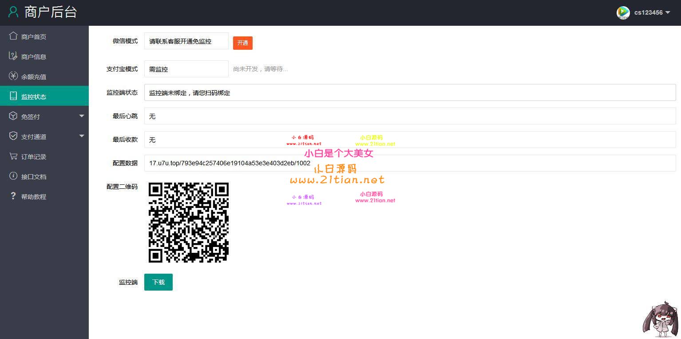Click the 配置二维码 label
Screen dimensions: 681x339
tap(122, 187)
